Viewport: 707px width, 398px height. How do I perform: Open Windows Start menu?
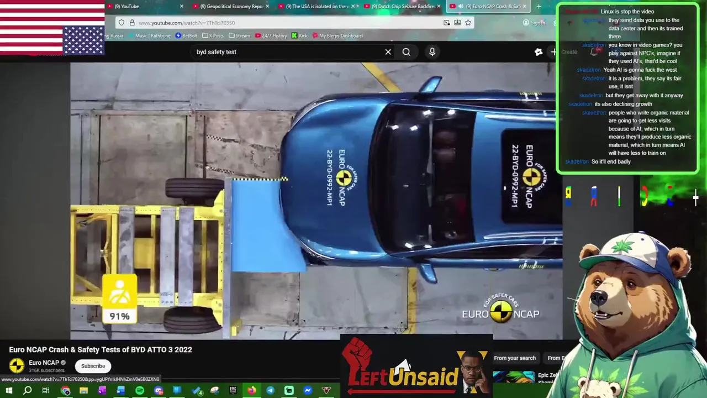click(9, 391)
